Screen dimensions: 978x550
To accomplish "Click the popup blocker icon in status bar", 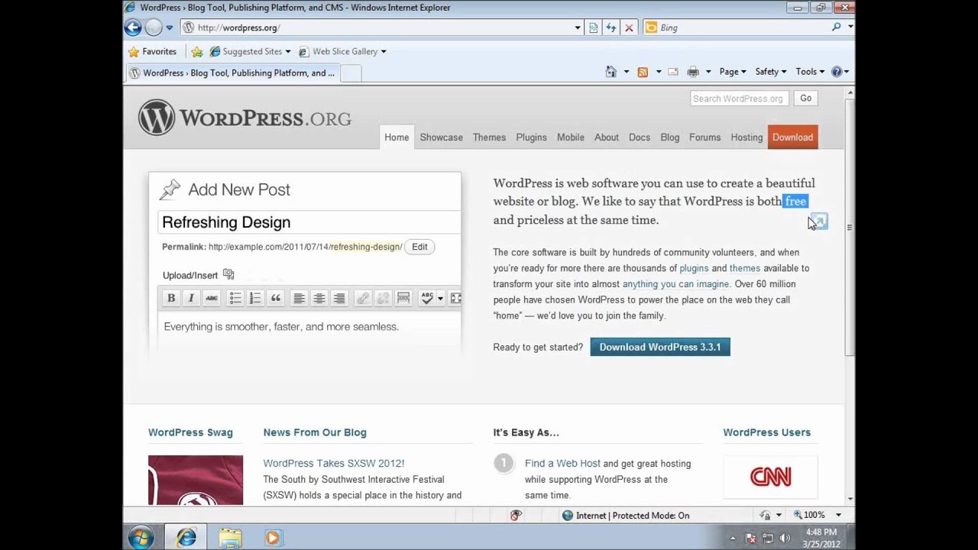I will [516, 515].
